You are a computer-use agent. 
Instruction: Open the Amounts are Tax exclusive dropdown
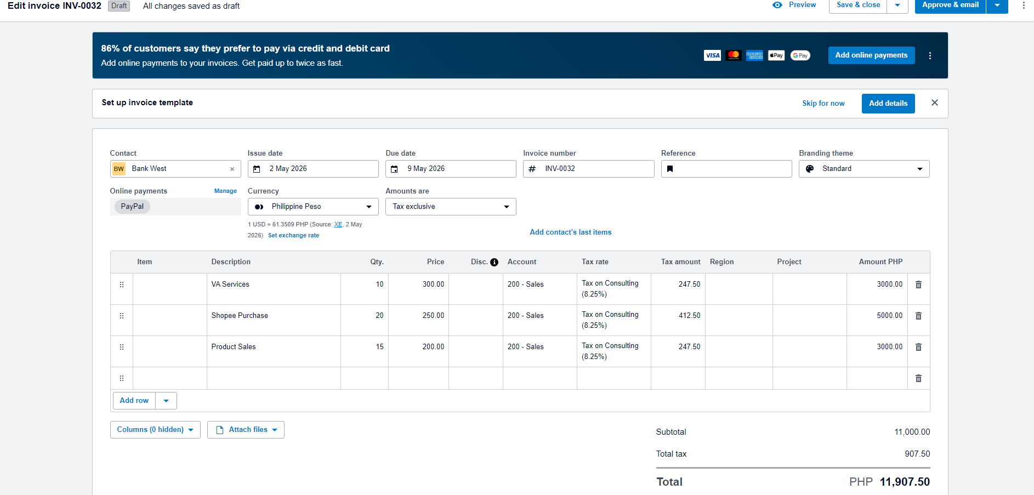[x=451, y=207]
